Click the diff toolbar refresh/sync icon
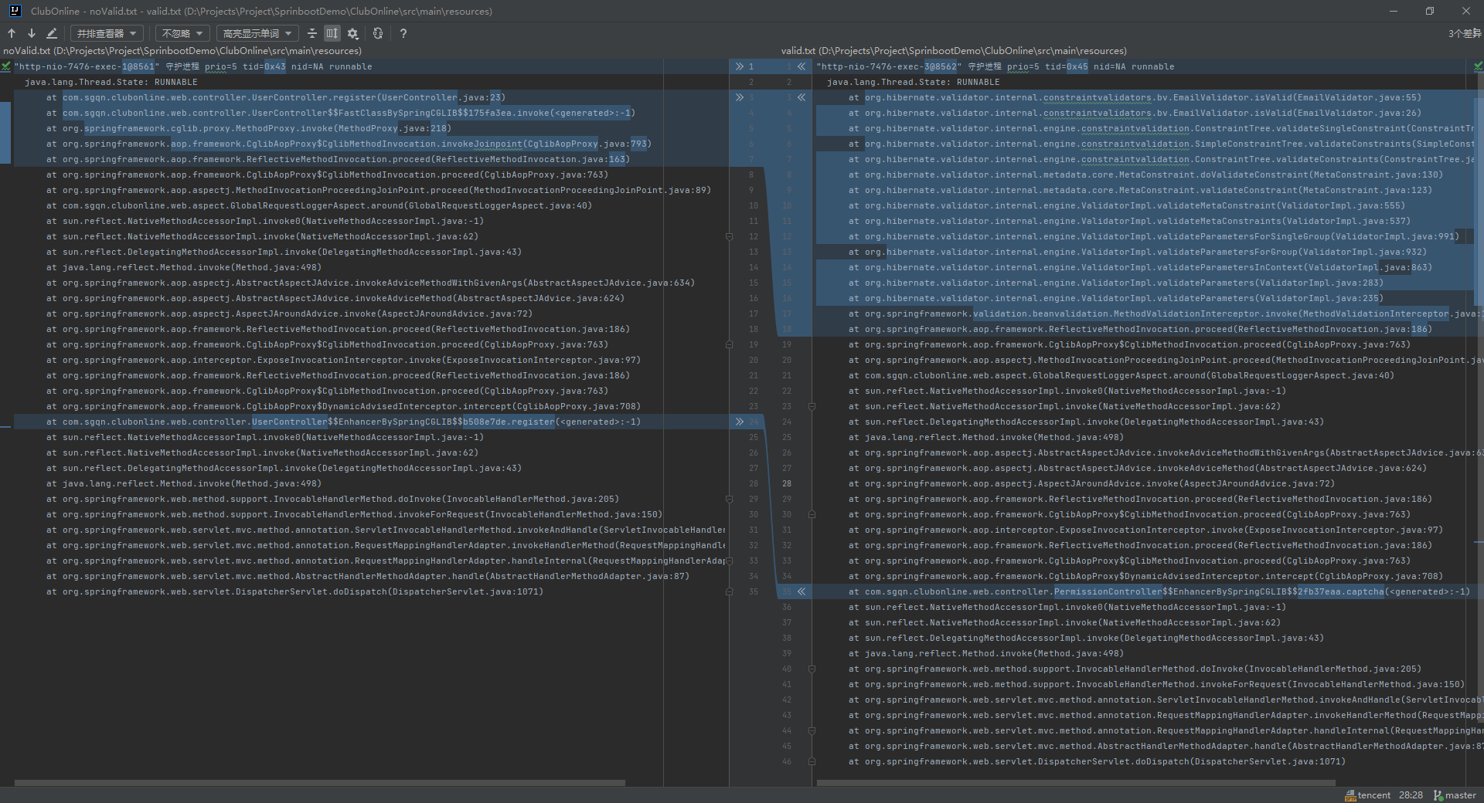This screenshot has height=803, width=1484. pyautogui.click(x=378, y=33)
